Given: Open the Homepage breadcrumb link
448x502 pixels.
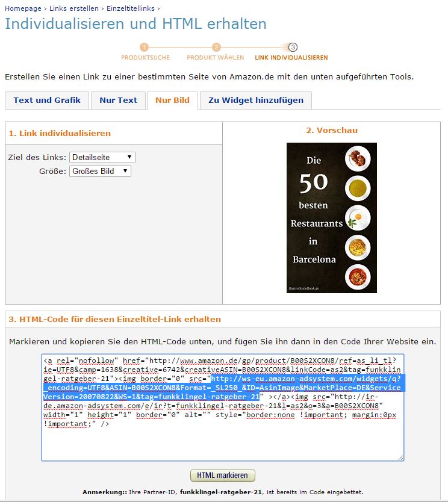Looking at the screenshot, I should coord(23,8).
